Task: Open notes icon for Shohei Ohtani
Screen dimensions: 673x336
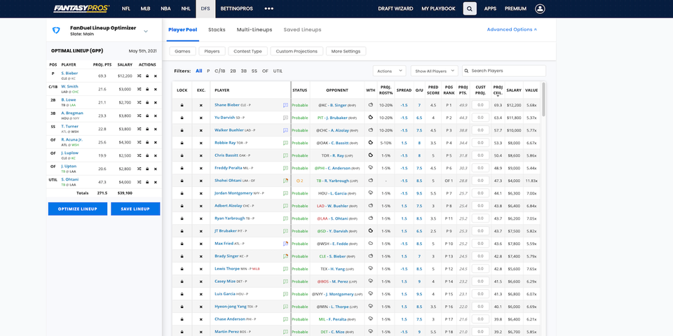Action: 285,181
